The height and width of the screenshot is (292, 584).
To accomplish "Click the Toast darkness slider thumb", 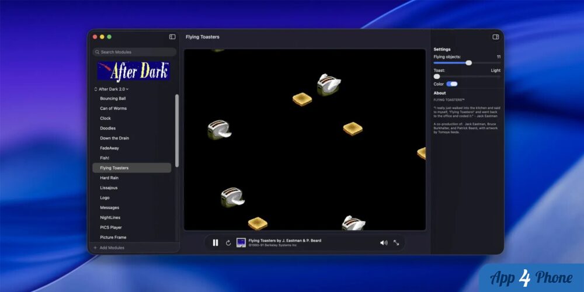I will 436,77.
